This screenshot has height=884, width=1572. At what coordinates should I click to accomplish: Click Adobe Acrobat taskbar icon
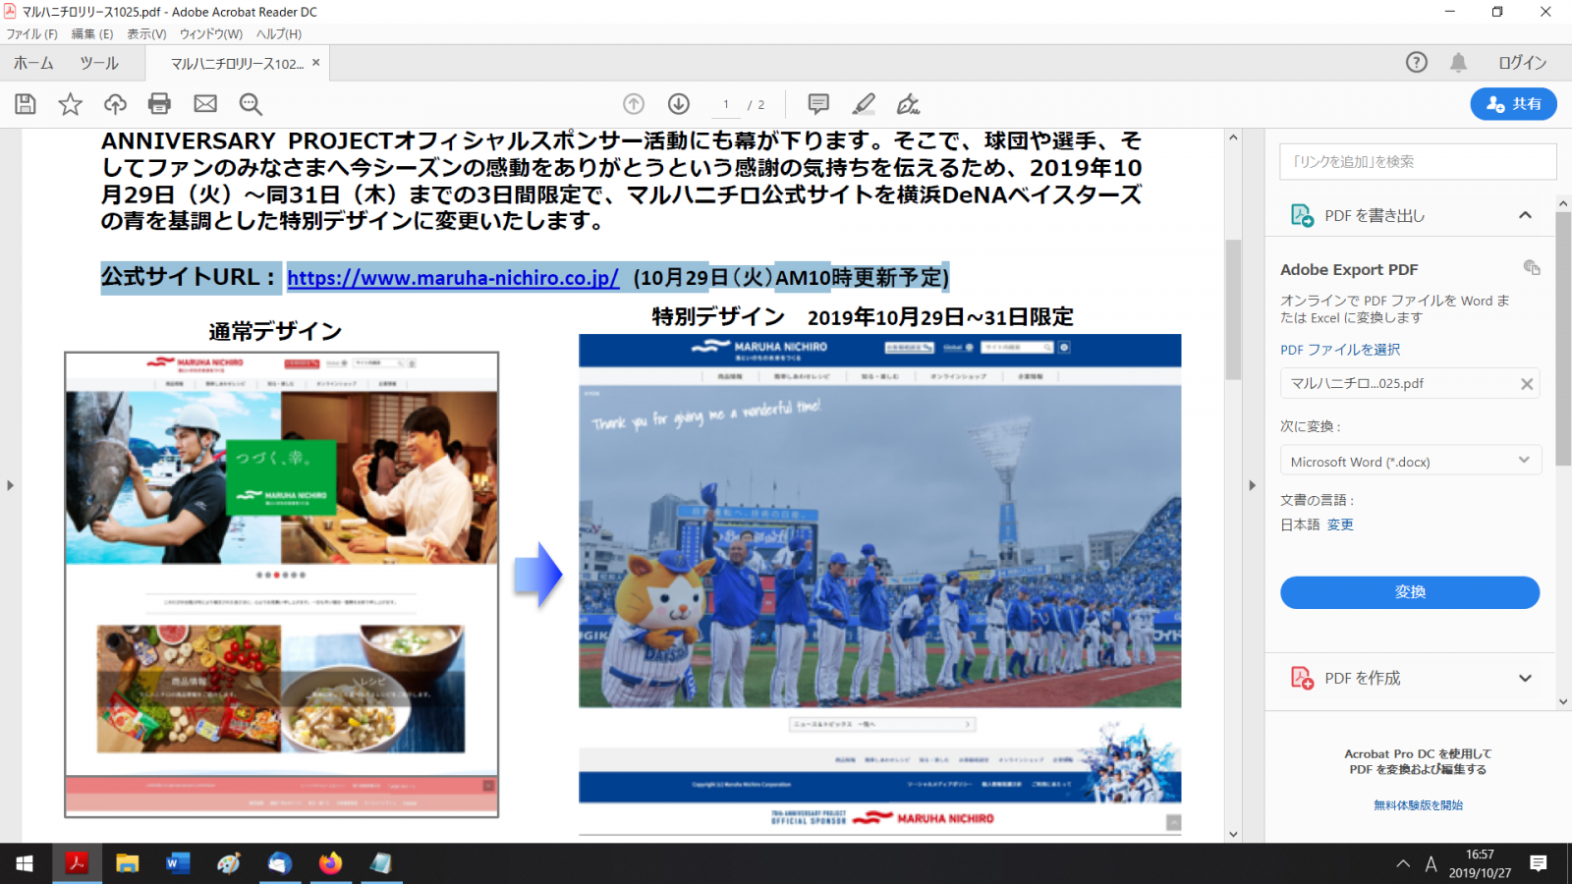point(77,863)
